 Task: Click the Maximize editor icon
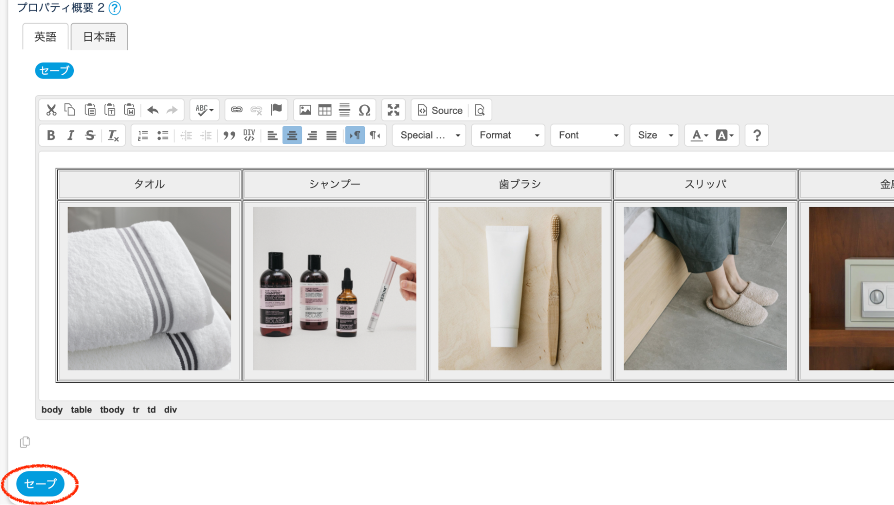click(x=393, y=110)
